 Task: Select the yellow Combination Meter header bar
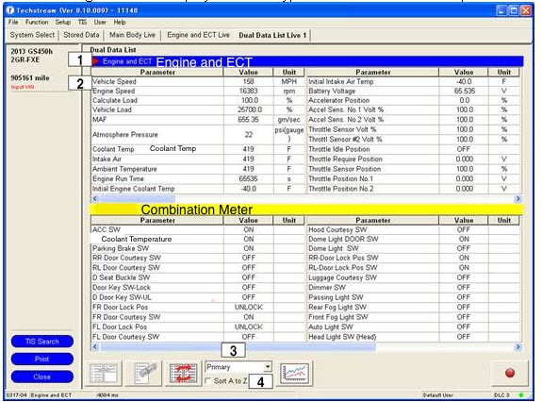(x=307, y=209)
